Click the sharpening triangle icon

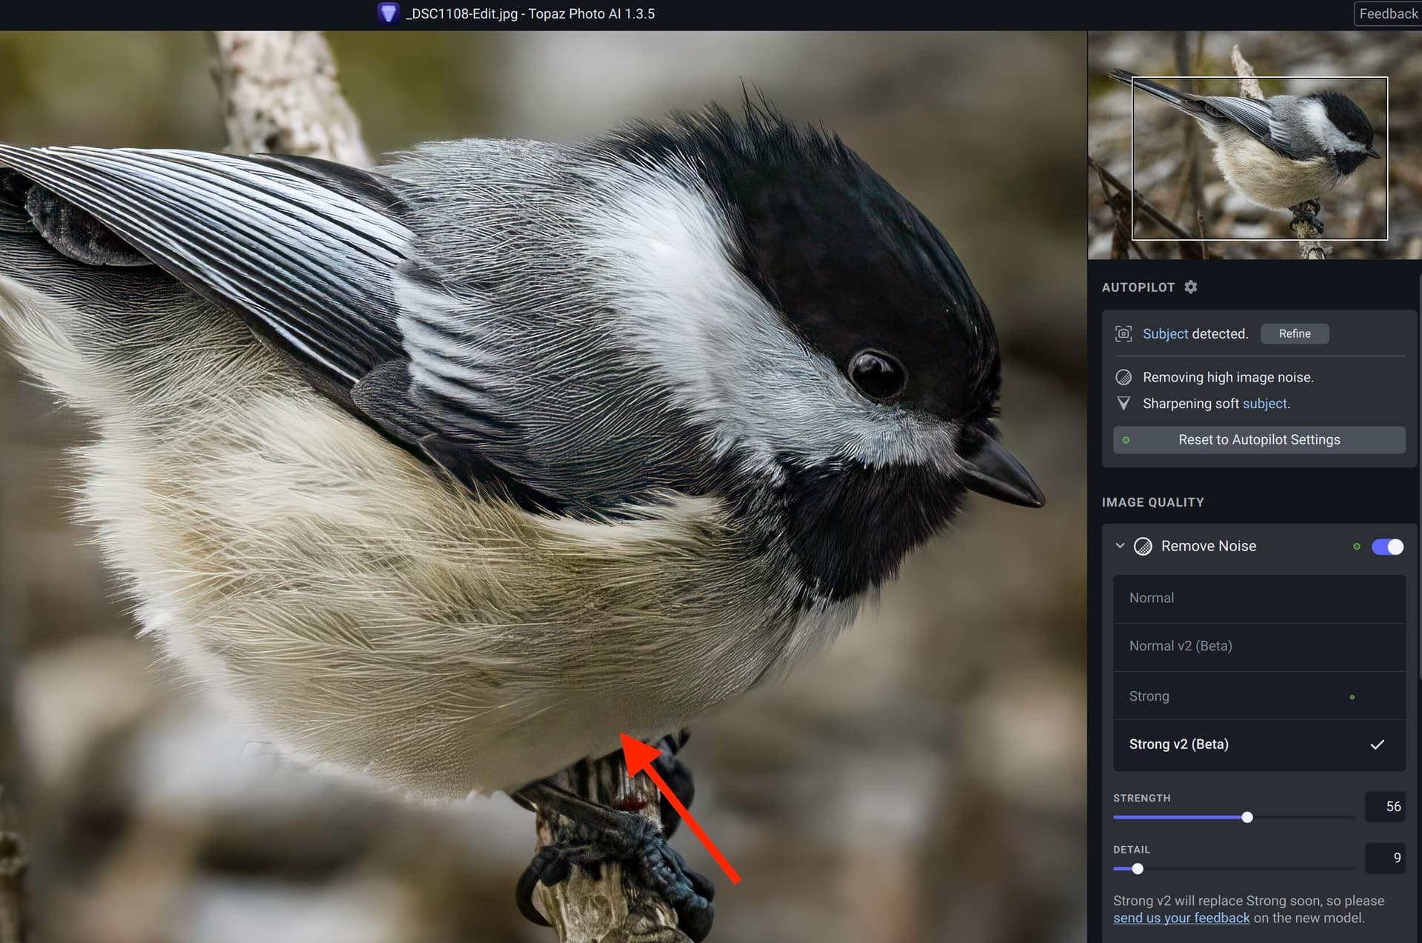(1123, 404)
